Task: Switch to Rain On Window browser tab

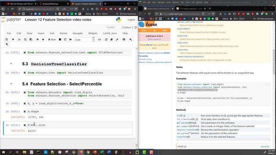Action: pos(22,4)
